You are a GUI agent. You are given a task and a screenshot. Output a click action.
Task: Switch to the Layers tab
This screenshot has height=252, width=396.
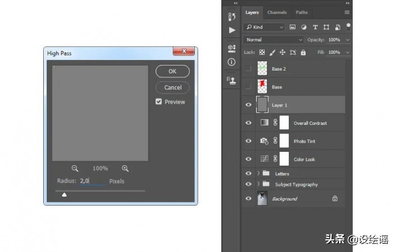[252, 12]
